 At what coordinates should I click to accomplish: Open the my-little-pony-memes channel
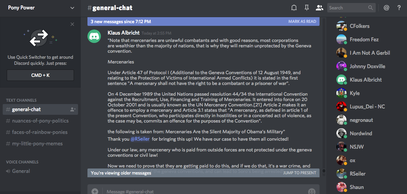(x=37, y=144)
